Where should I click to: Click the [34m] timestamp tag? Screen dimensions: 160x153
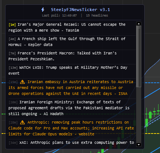point(13,143)
